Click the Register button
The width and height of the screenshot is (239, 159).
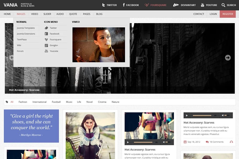coord(227,14)
